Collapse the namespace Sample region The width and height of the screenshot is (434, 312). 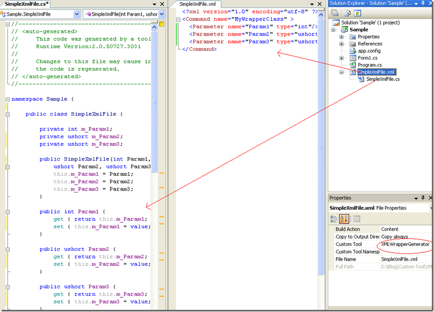tap(8, 99)
